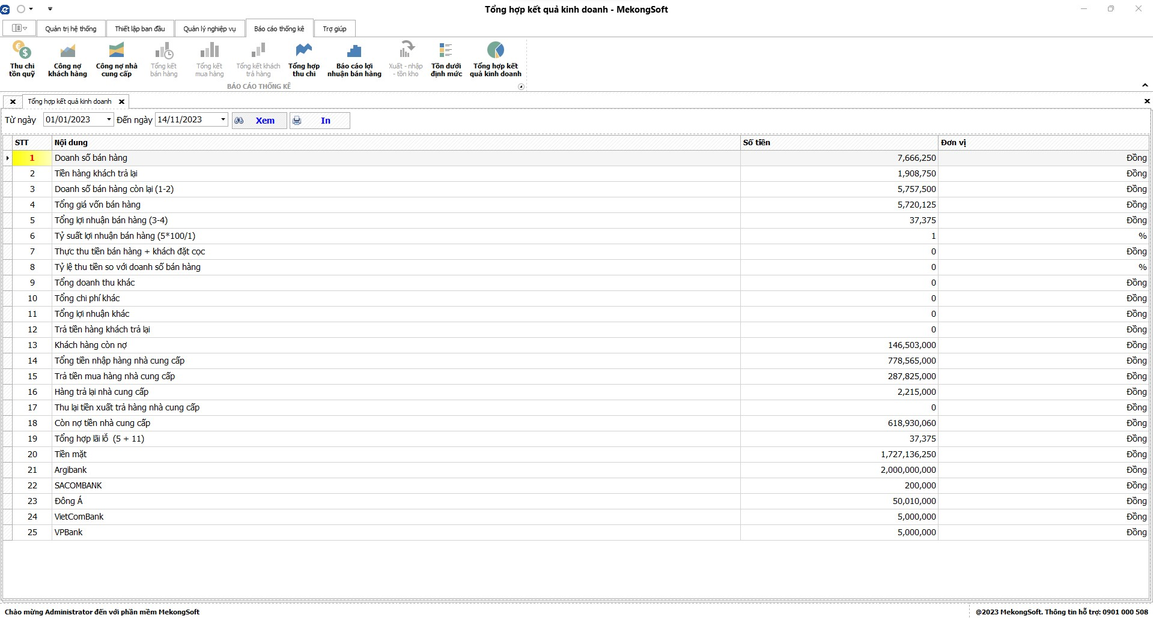Expand the circle button dropdown in title bar

click(31, 9)
